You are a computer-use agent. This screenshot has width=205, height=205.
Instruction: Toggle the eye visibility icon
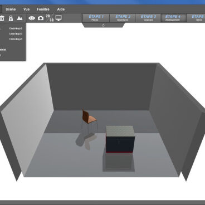pyautogui.click(x=32, y=18)
